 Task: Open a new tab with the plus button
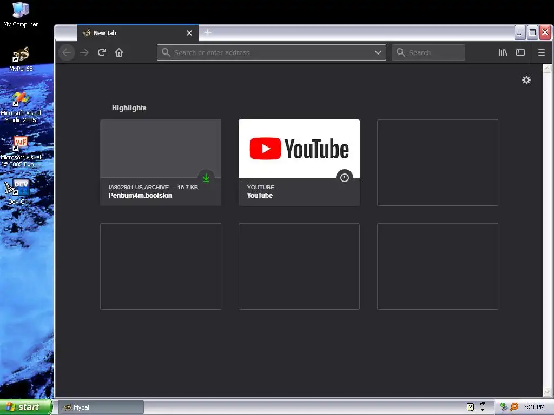(208, 32)
